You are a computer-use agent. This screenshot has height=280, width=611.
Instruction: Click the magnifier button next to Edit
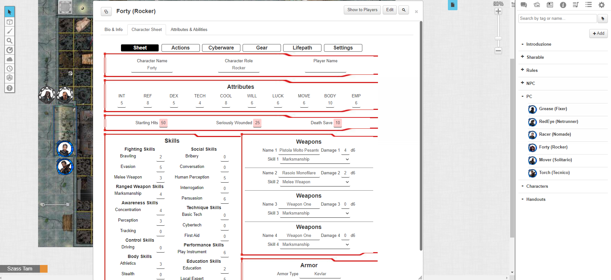pyautogui.click(x=404, y=10)
